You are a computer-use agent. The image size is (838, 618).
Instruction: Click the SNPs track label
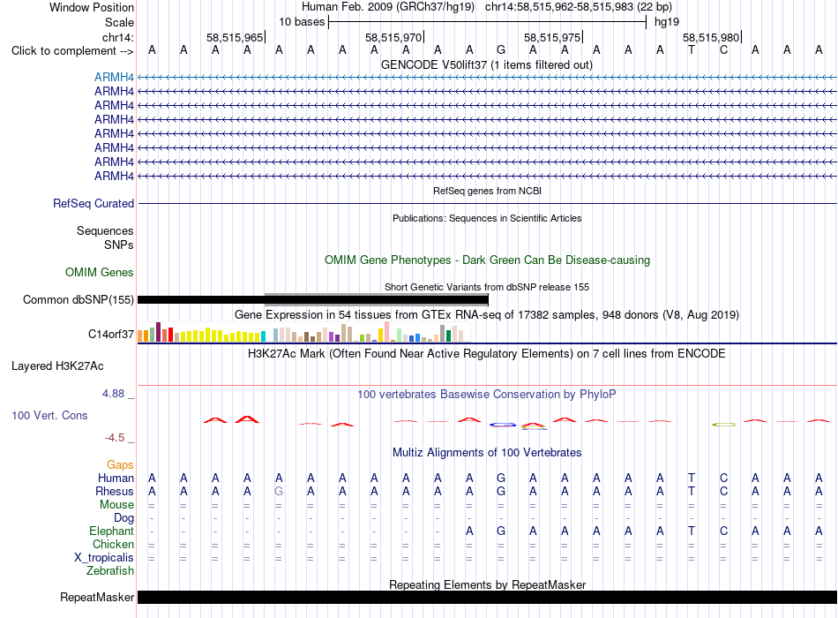click(x=119, y=245)
